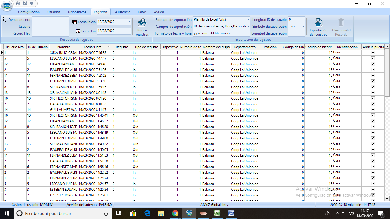Open the Record Flag dropdown
The width and height of the screenshot is (390, 219).
[67, 33]
